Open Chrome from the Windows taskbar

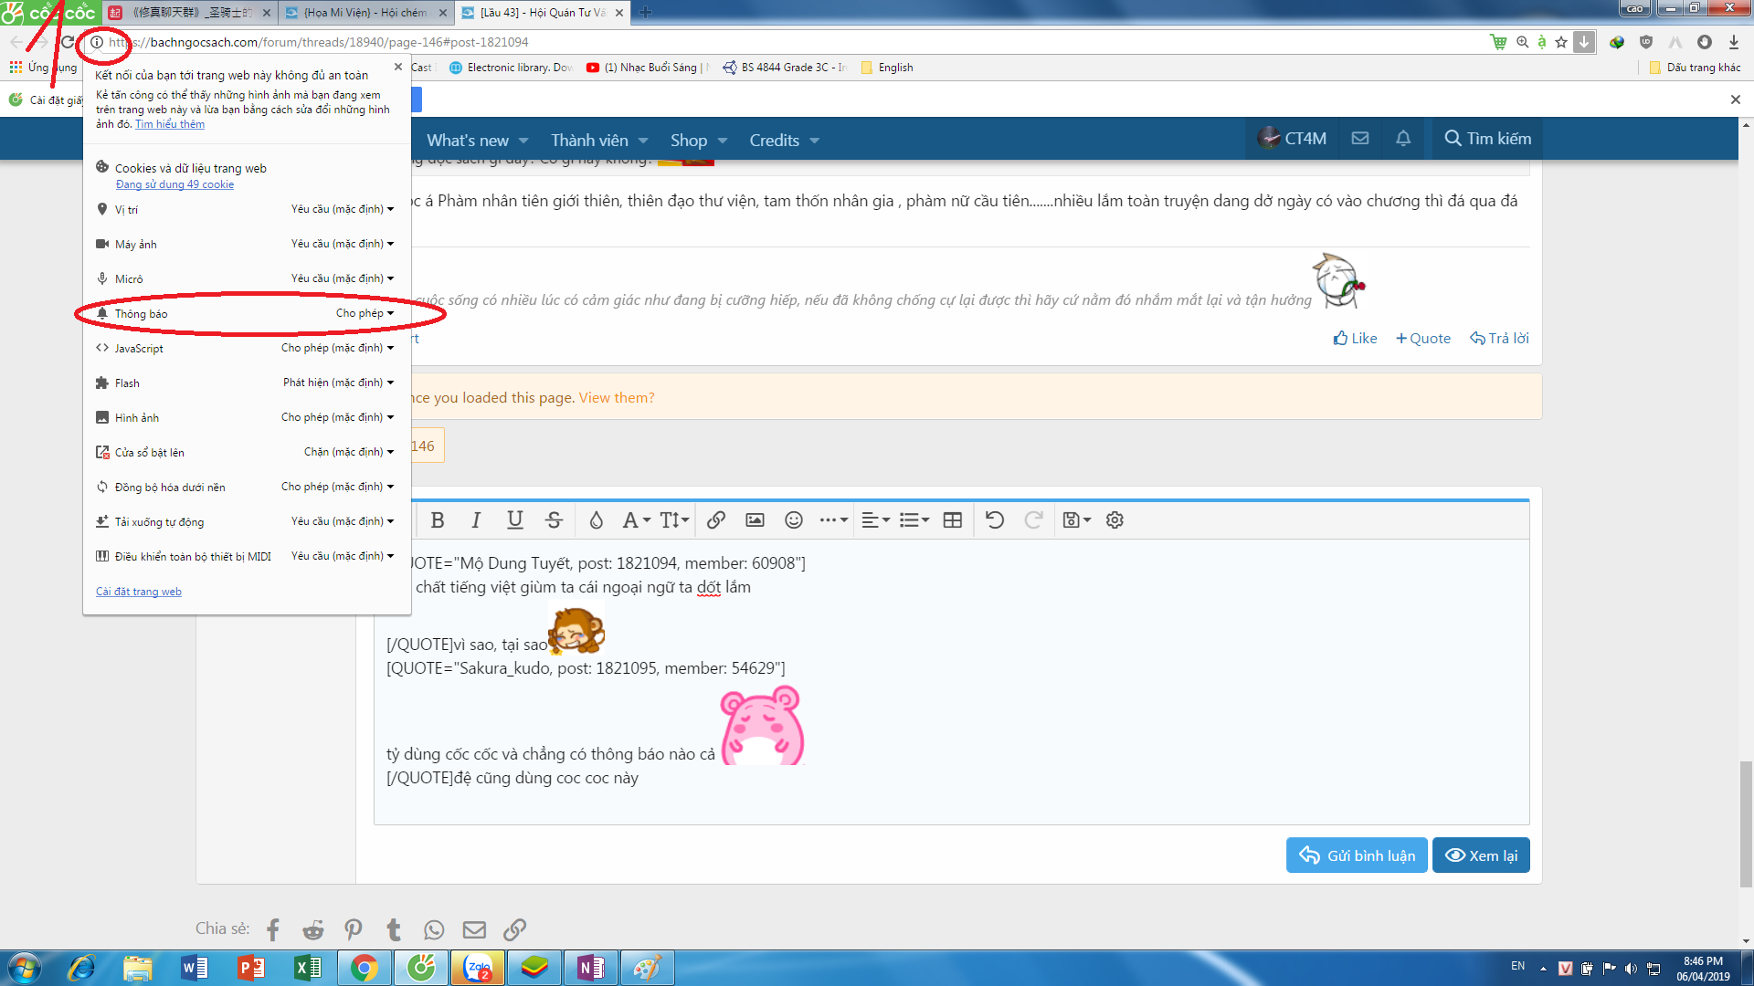tap(364, 968)
